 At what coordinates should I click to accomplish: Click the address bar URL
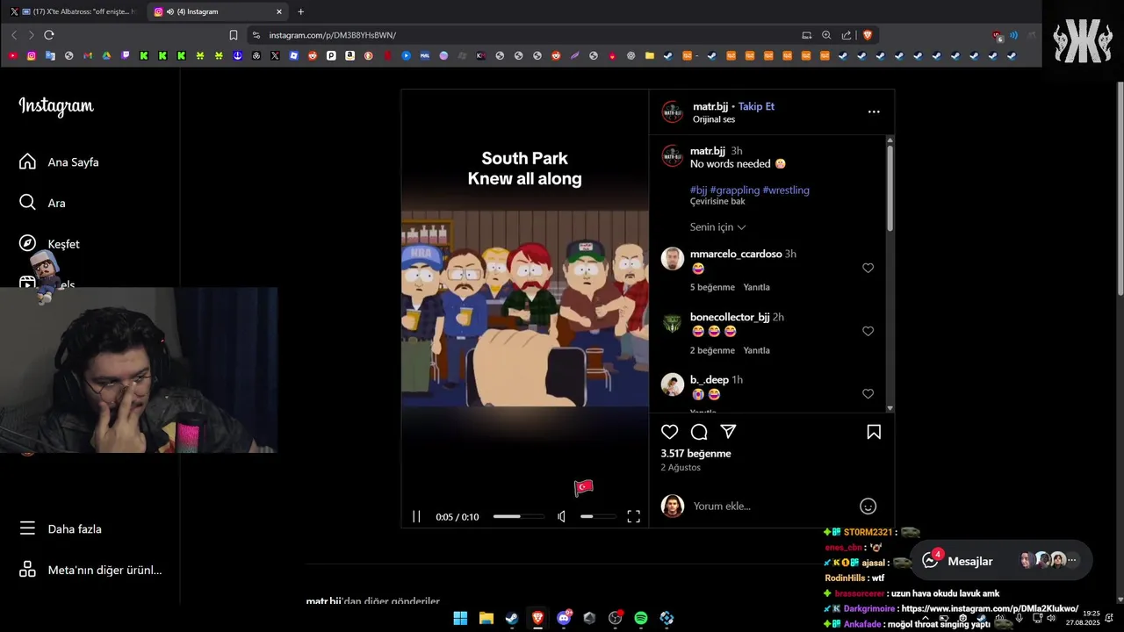[x=332, y=35]
